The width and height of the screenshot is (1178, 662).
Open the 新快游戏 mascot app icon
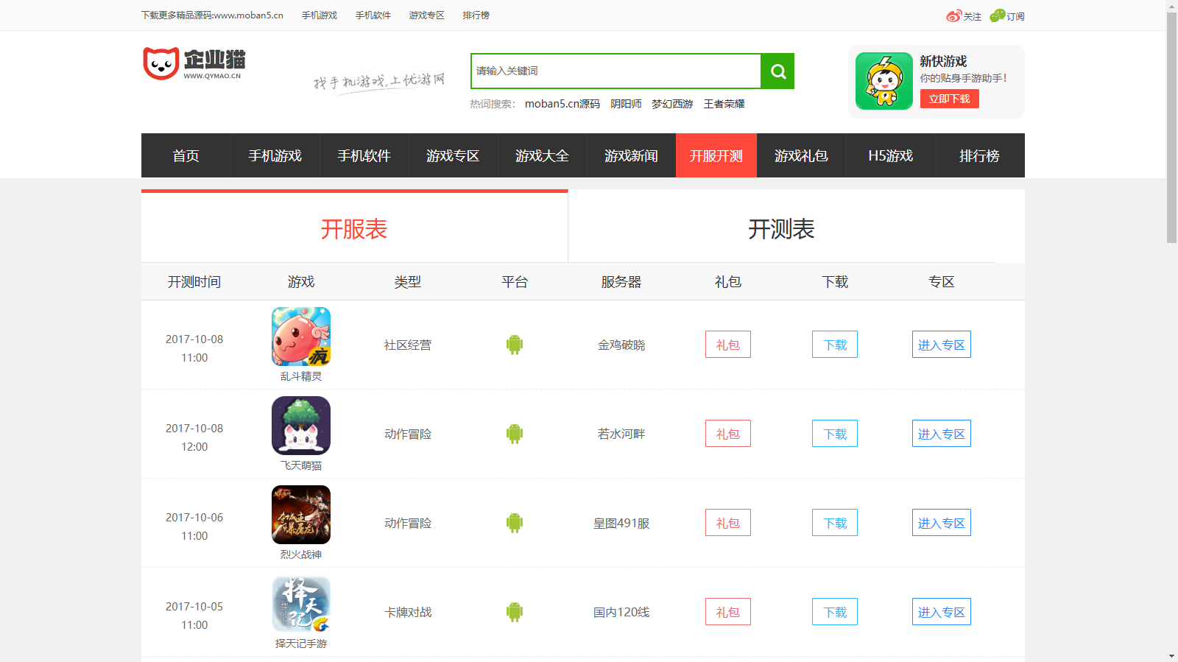point(884,81)
